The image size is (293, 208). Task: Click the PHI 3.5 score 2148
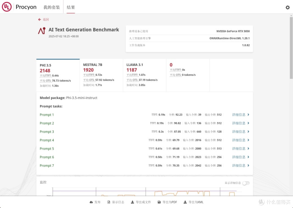coord(45,71)
